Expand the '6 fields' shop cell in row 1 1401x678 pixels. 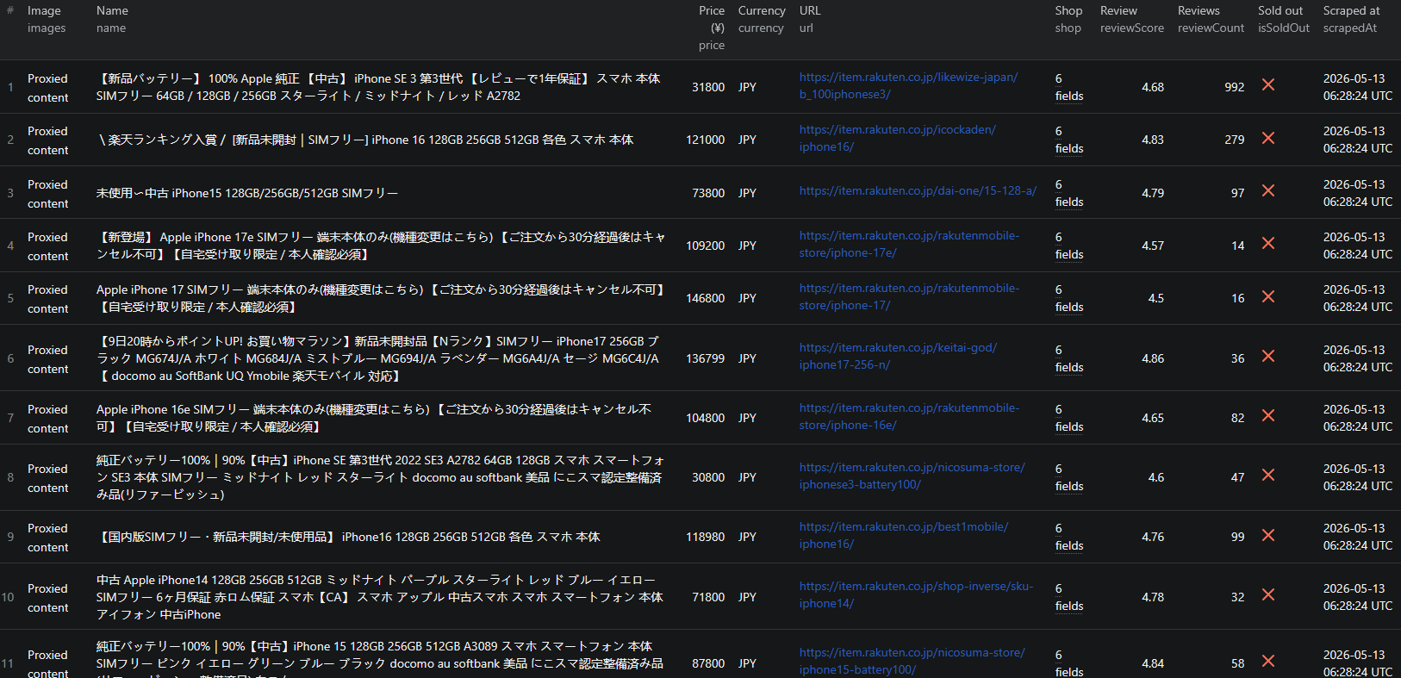(x=1068, y=87)
